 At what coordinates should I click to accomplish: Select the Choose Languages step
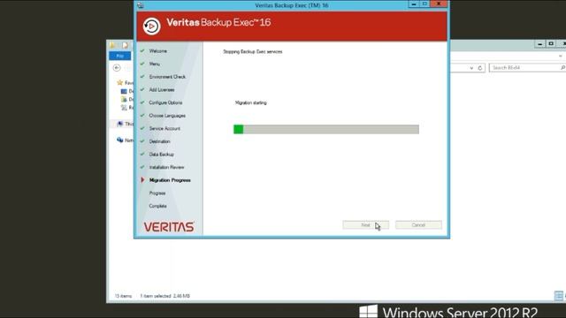click(x=167, y=116)
